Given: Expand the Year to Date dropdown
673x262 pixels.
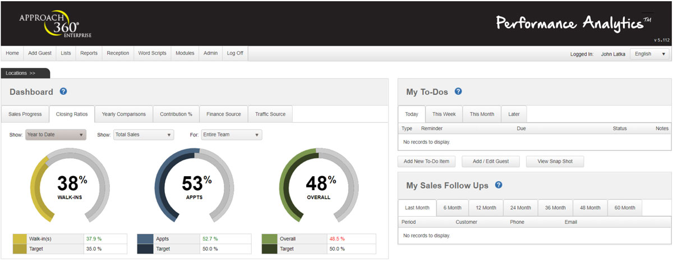Looking at the screenshot, I should [56, 135].
